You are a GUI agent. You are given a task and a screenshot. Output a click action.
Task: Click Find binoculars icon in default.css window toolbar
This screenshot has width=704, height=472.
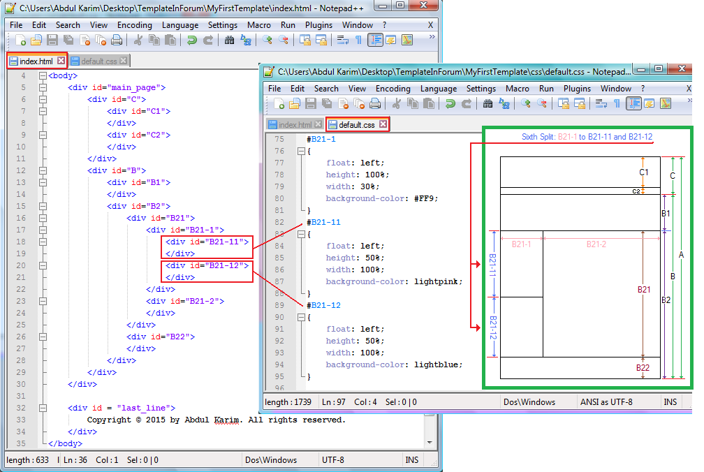tap(488, 104)
